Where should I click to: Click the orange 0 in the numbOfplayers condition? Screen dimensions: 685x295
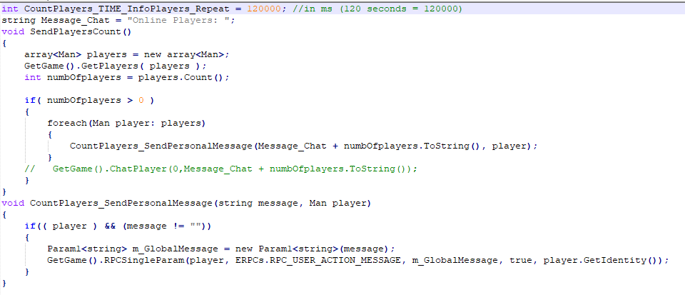(x=141, y=100)
